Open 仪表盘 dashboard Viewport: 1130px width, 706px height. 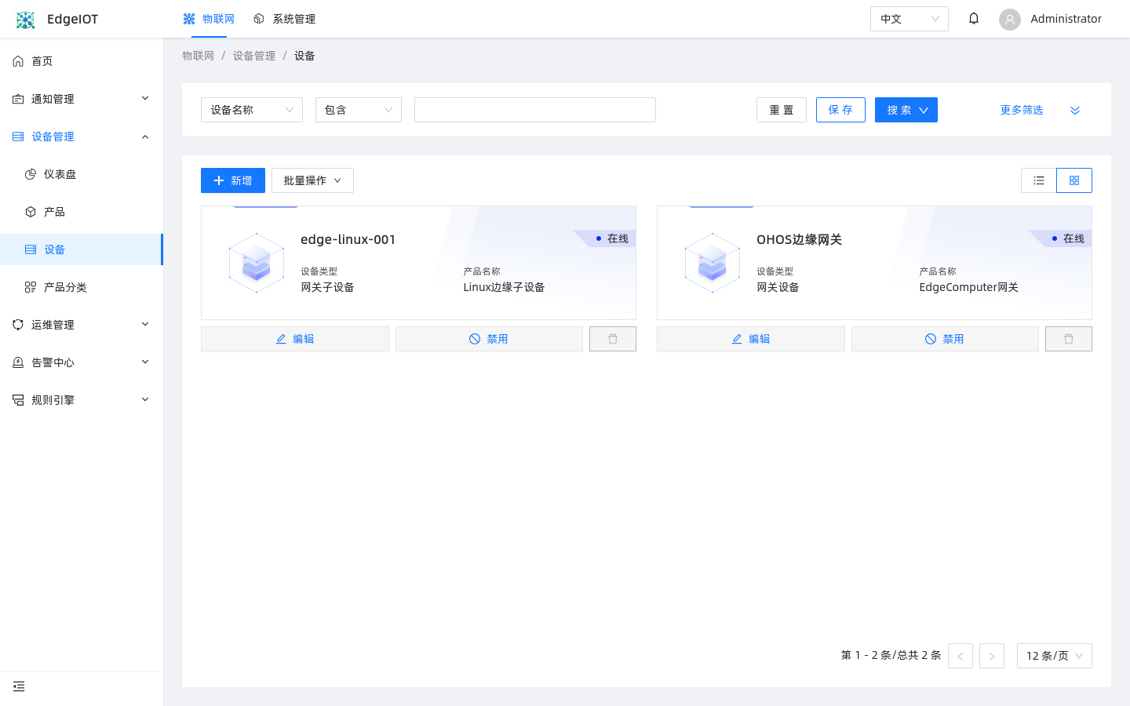pos(82,174)
